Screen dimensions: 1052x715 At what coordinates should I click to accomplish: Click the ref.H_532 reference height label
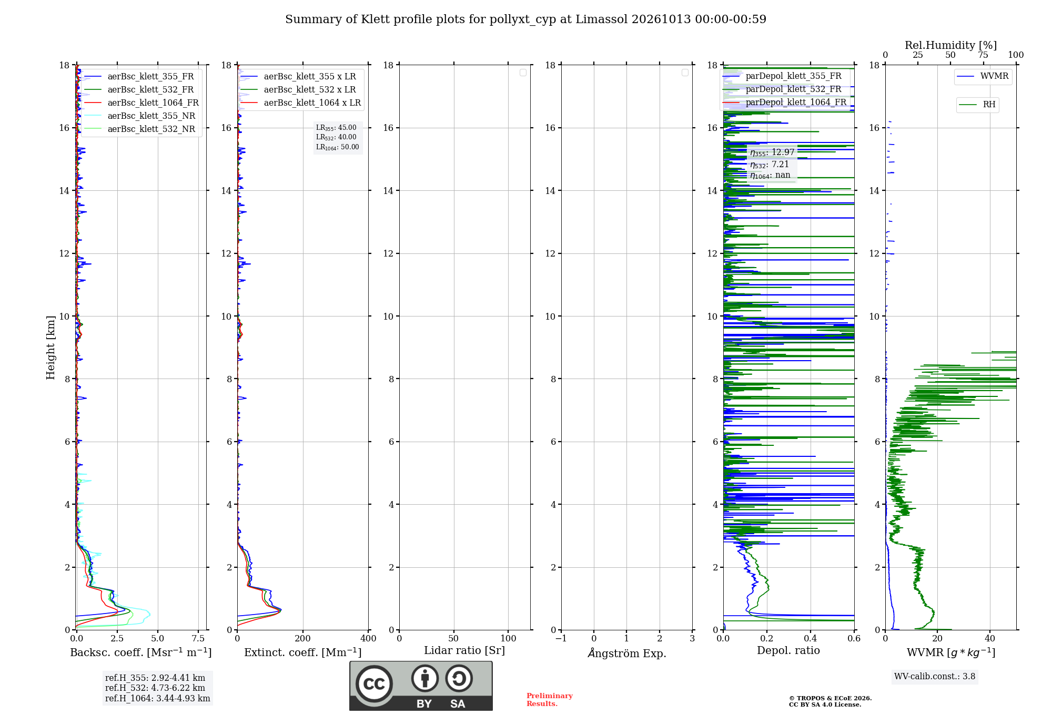[x=155, y=688]
